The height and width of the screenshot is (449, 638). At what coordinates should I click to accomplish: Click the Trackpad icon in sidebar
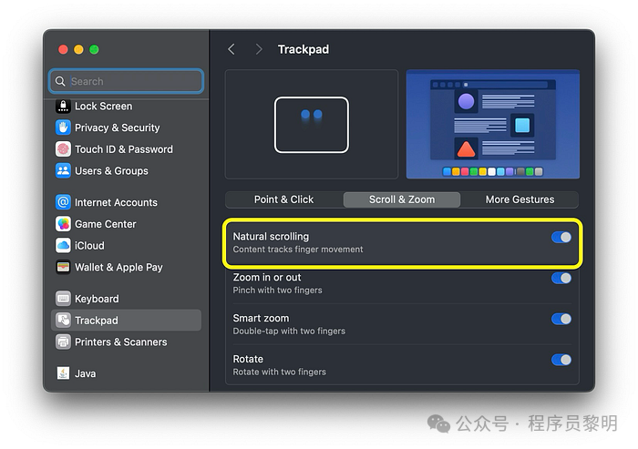tap(63, 320)
